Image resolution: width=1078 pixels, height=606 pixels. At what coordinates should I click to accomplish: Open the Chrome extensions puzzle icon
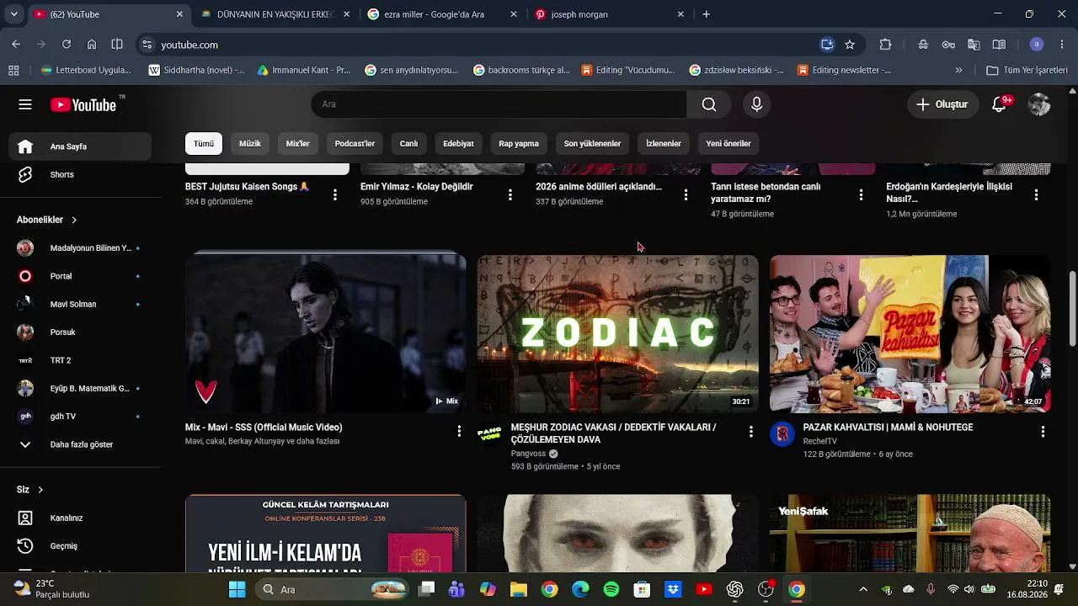(885, 45)
